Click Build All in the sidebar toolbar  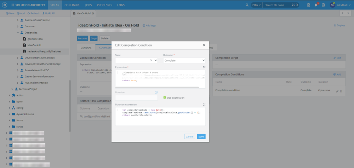pyautogui.click(x=48, y=13)
